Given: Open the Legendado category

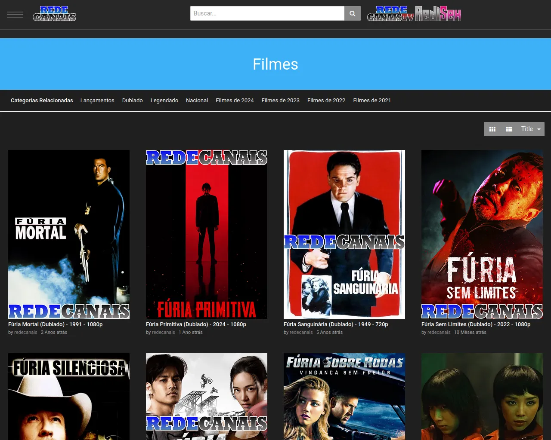Looking at the screenshot, I should (x=164, y=100).
